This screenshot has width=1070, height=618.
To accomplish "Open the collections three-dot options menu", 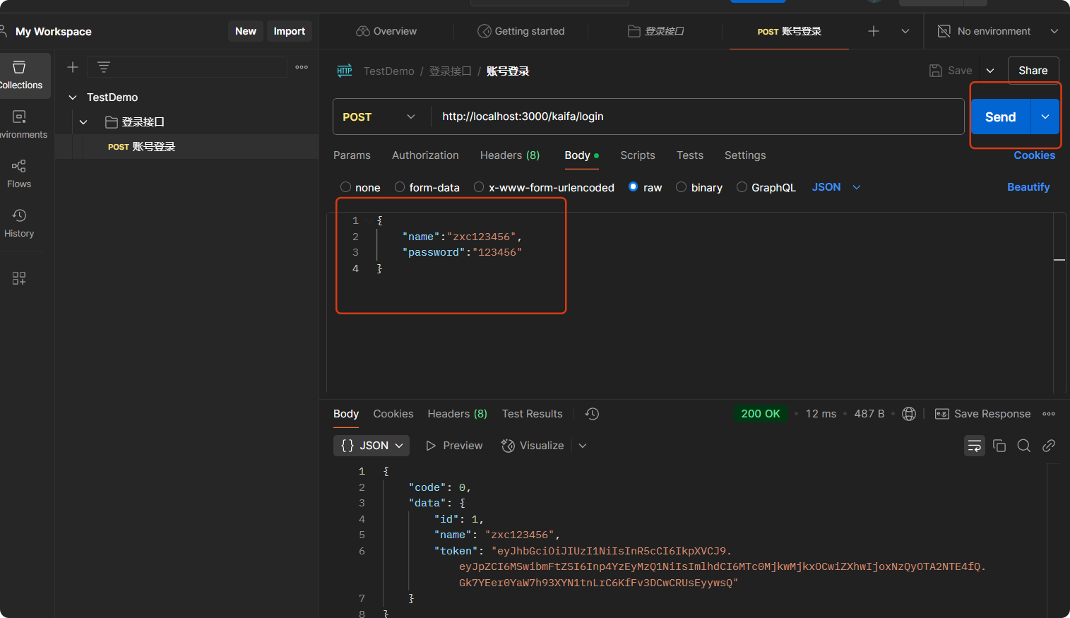I will [x=302, y=67].
